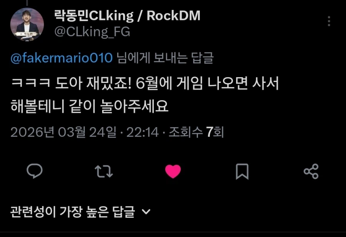346x237 pixels.
Task: Toggle the bookmark icon for this post
Action: (242, 171)
